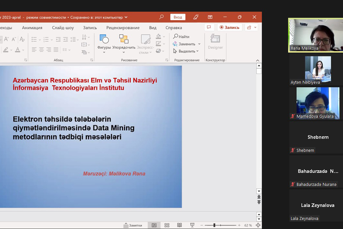Click the Вход sign-in button
The width and height of the screenshot is (343, 229).
point(178,17)
